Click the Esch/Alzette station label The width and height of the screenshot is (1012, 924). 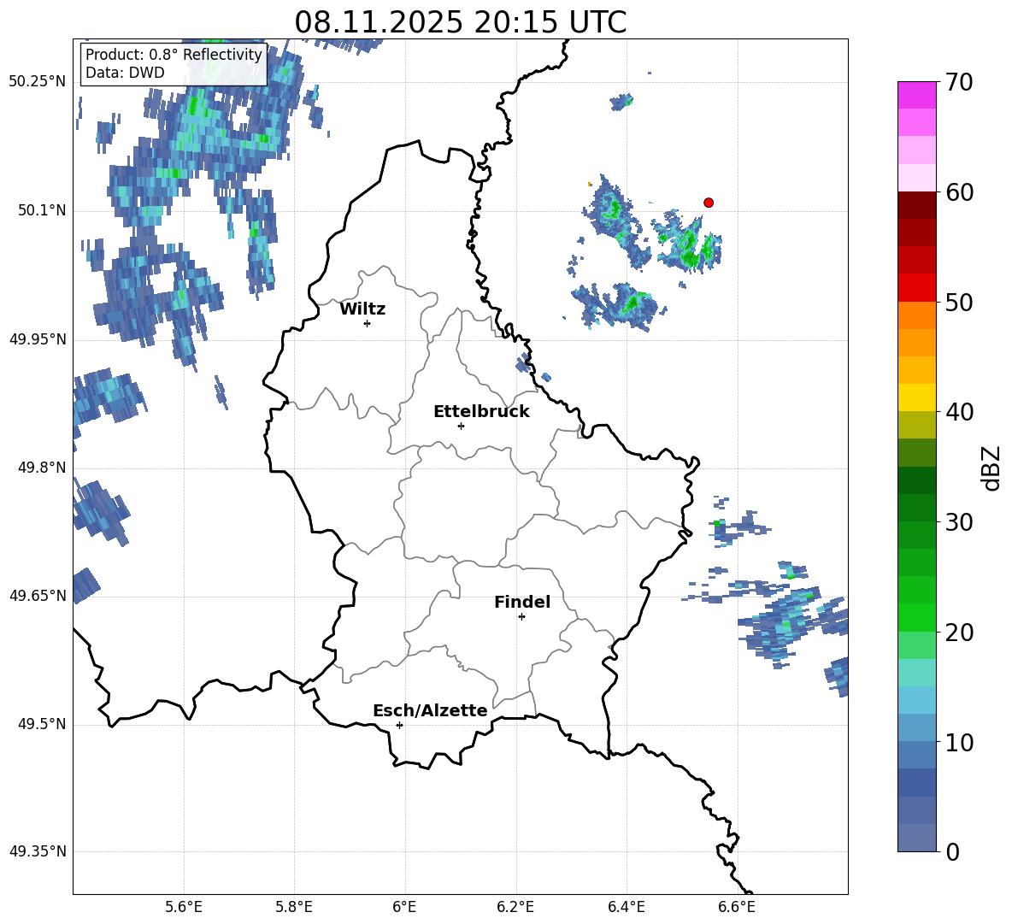click(430, 710)
